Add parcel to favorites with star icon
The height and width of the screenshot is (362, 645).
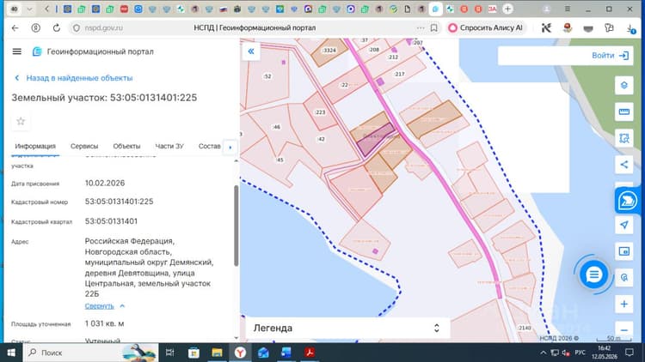tap(21, 121)
